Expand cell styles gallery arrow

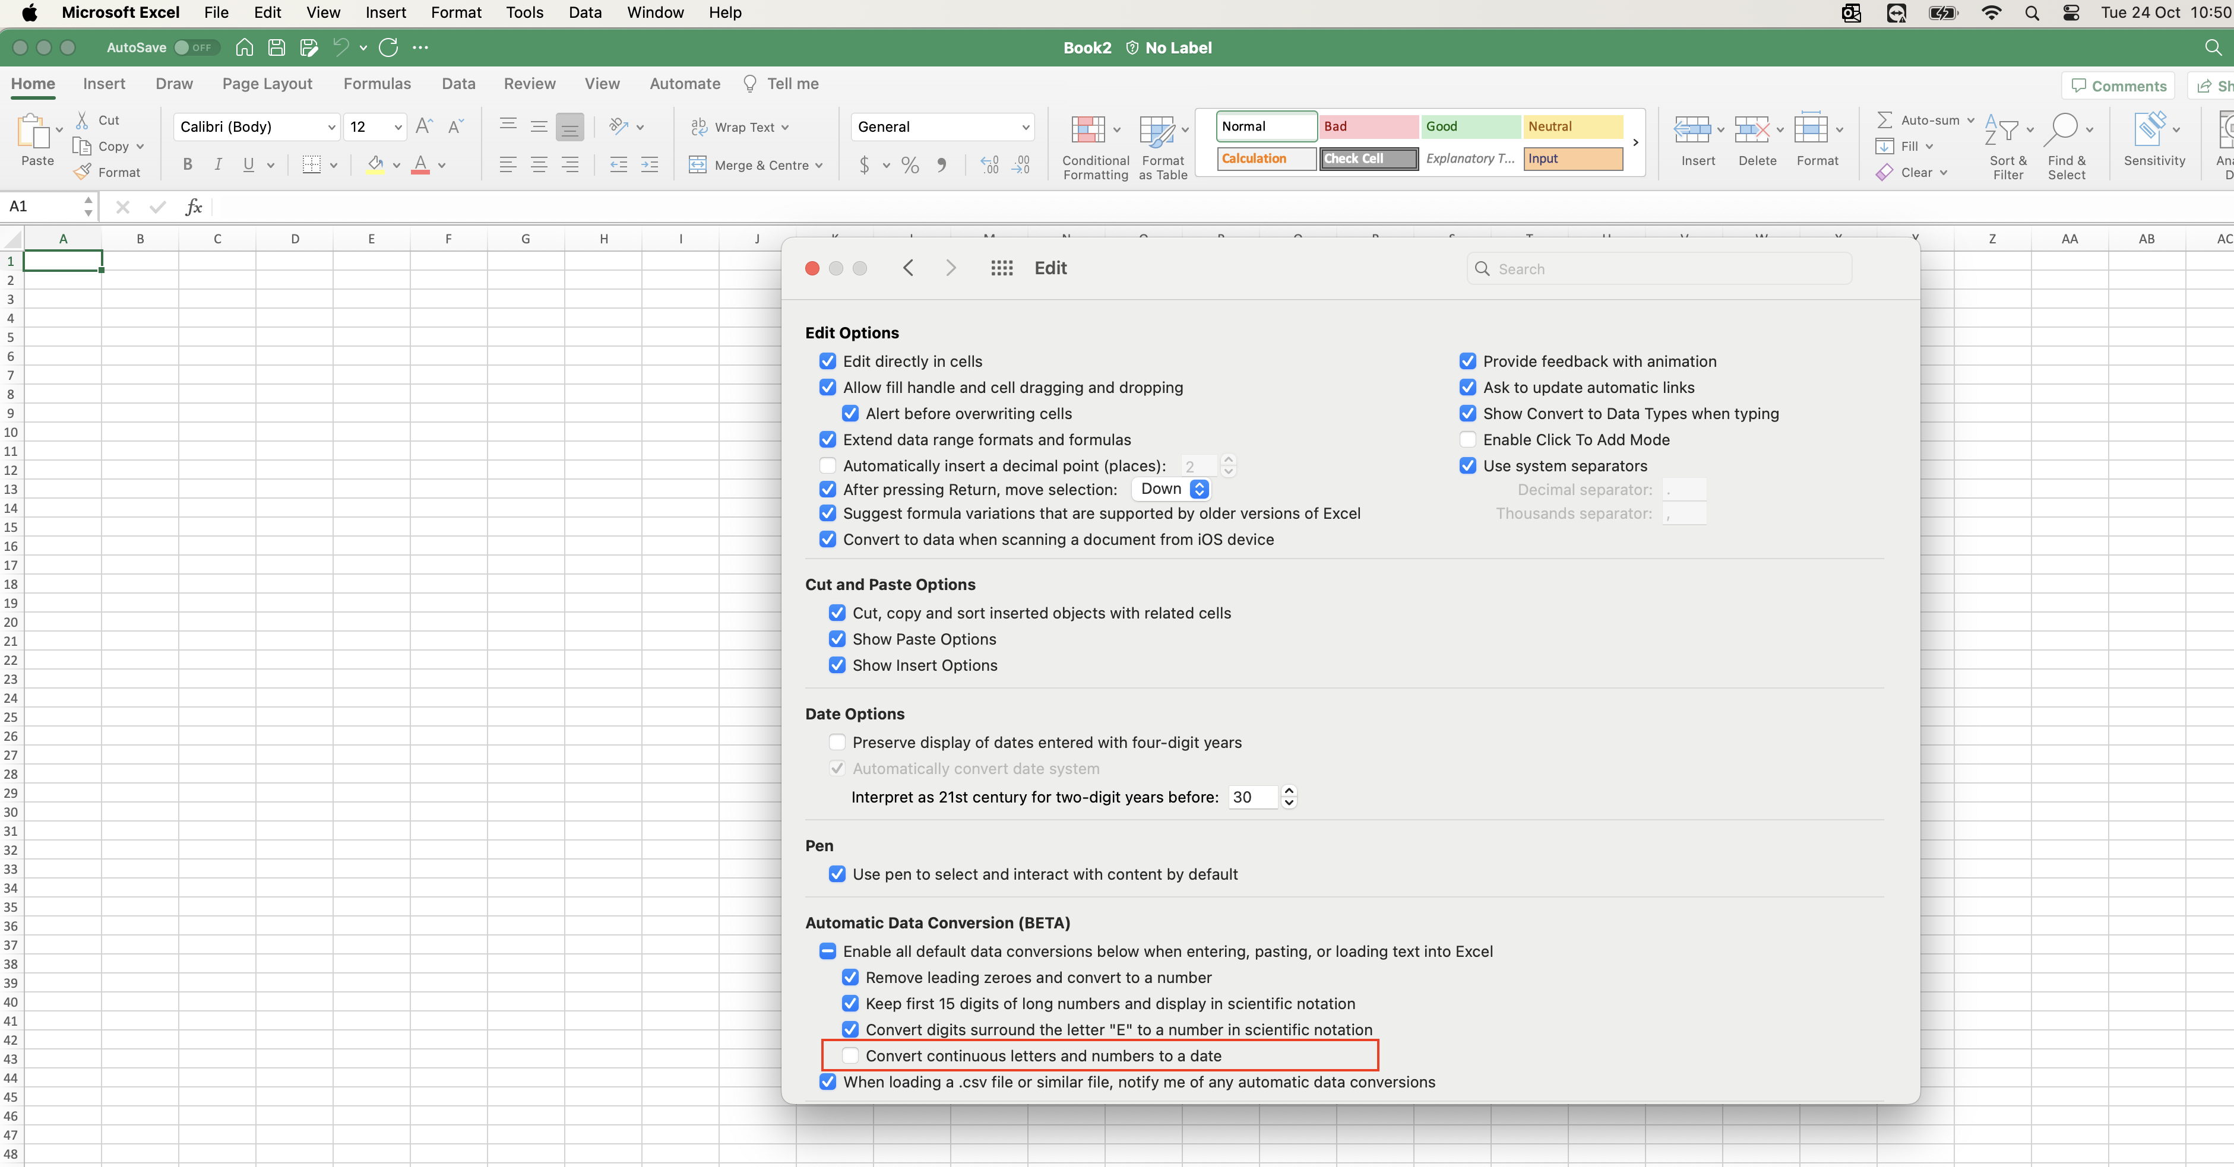click(1635, 142)
